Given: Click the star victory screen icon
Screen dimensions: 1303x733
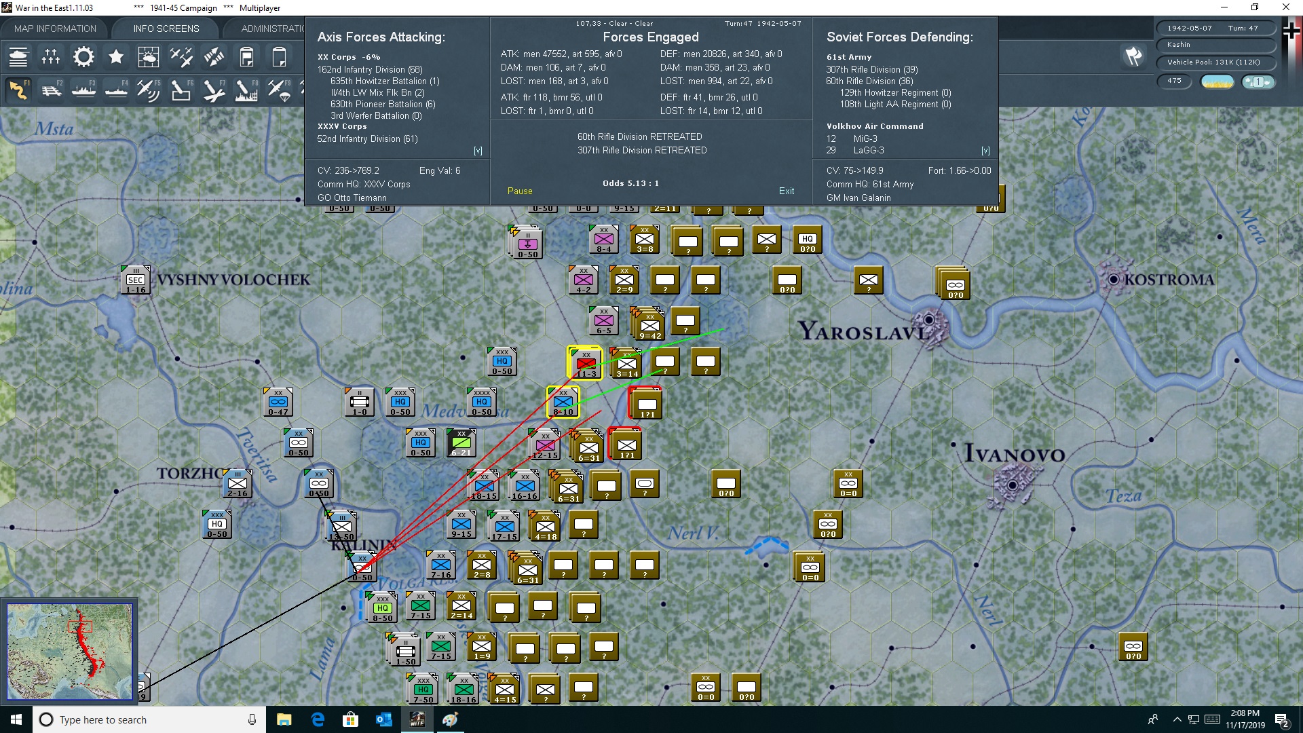Looking at the screenshot, I should click(x=116, y=57).
